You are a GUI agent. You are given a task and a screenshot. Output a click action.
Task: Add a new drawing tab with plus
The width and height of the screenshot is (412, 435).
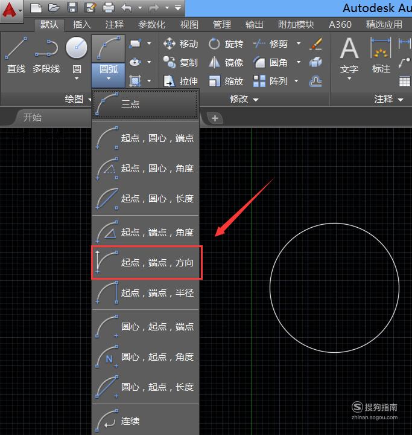click(215, 118)
